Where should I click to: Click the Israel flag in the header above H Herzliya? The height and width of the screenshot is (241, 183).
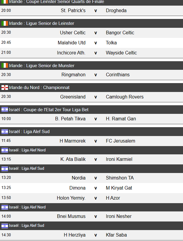click(5, 226)
